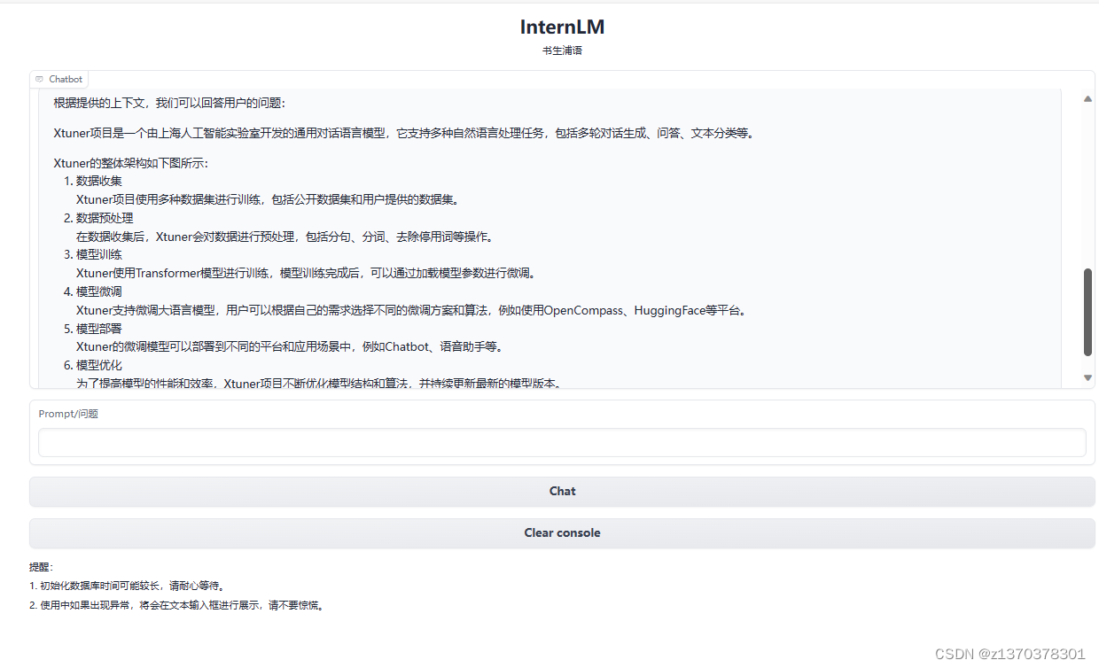Screen dimensions: 1099x668
Task: Click the 书生浦语 subtitle
Action: (x=562, y=50)
